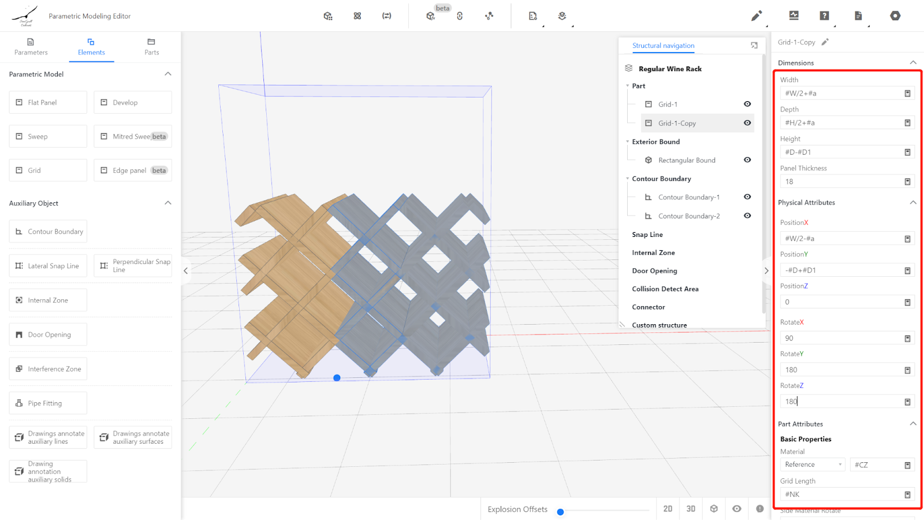Click the hexagon settings icon top right

(x=895, y=16)
